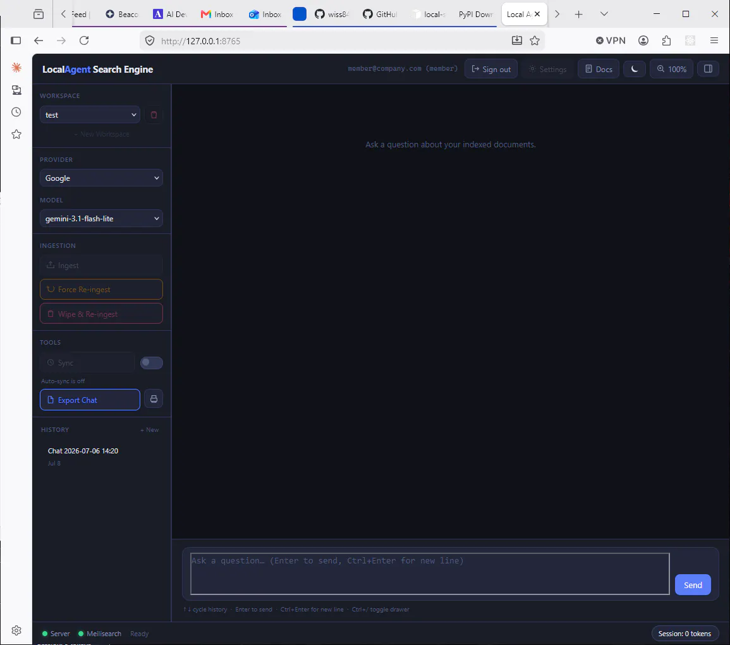
Task: Reload the page with refresh icon
Action: coord(84,40)
